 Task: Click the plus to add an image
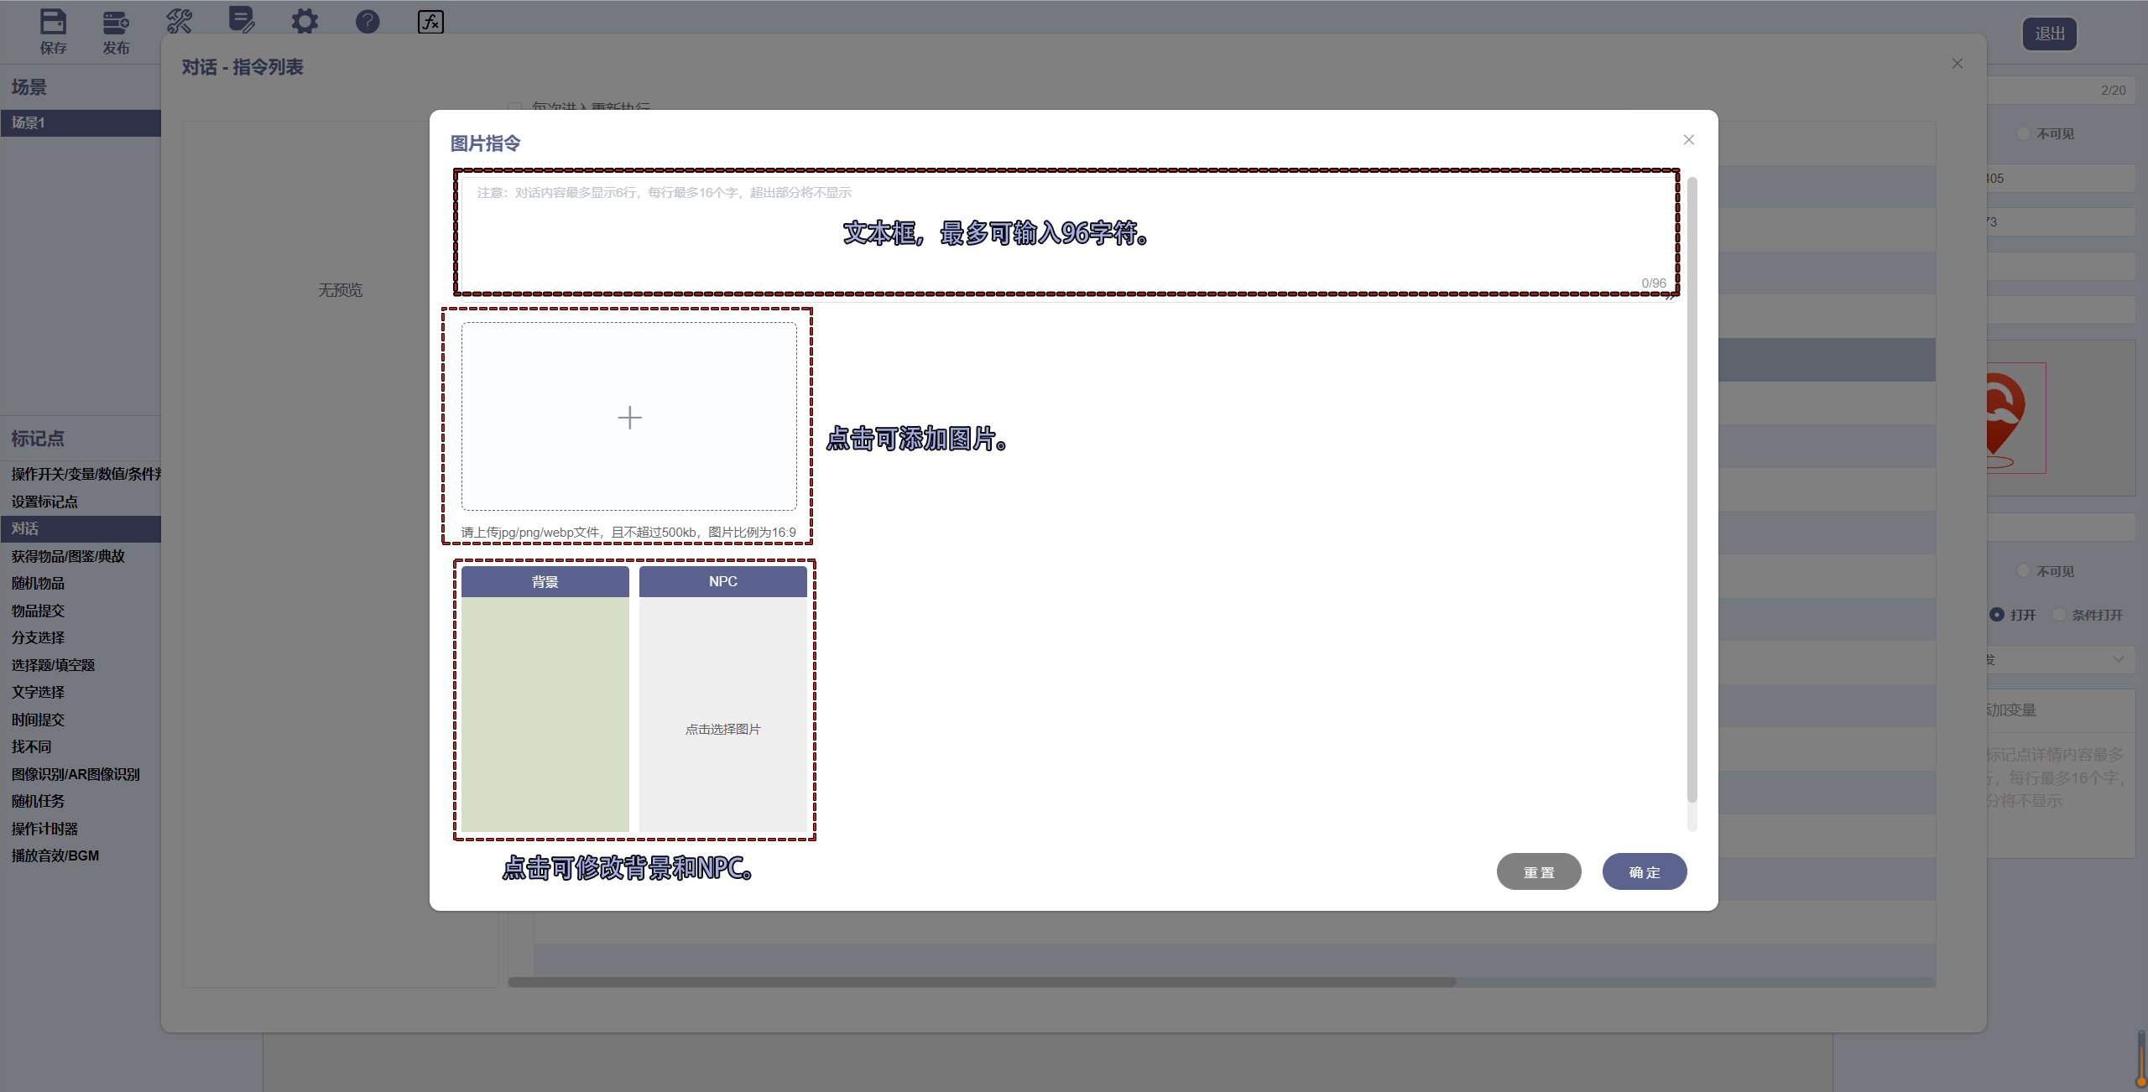pos(629,417)
